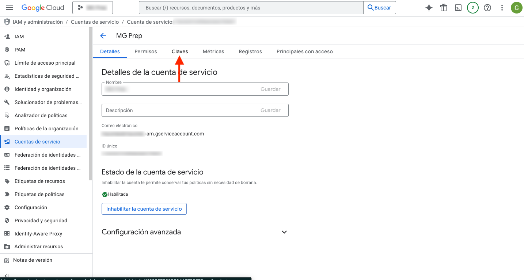The width and height of the screenshot is (524, 280).
Task: Expand Configuración avanzada section
Action: [284, 232]
